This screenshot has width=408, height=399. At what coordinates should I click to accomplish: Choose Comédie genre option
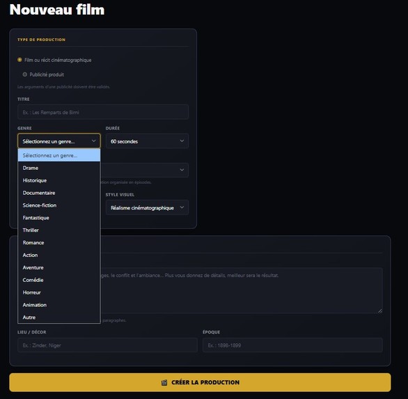click(59, 280)
